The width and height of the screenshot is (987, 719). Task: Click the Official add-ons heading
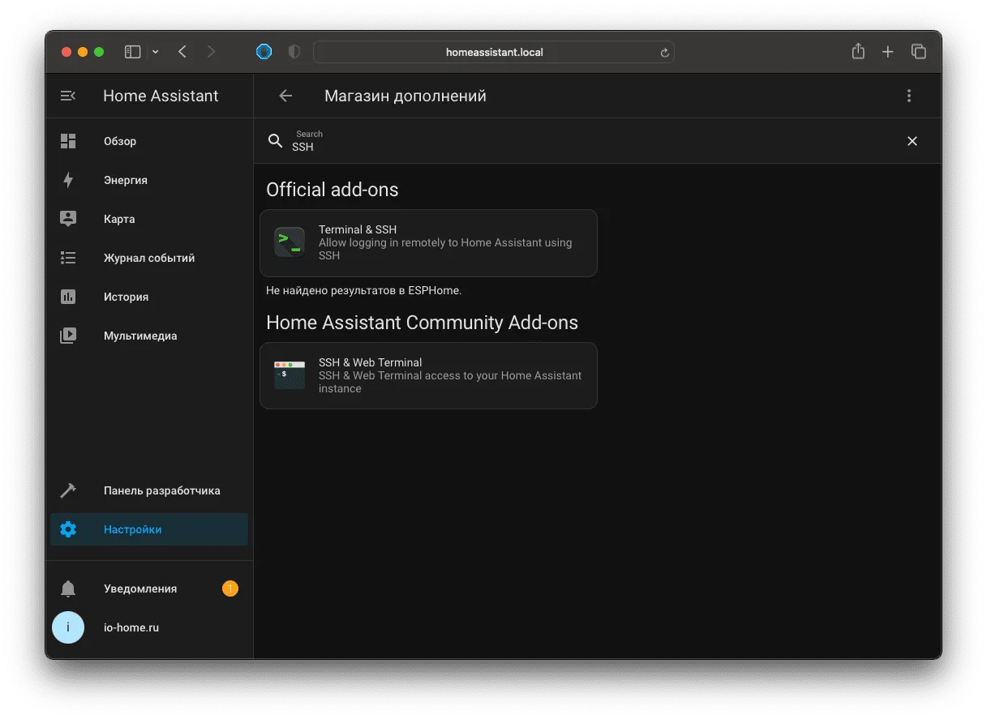click(333, 190)
